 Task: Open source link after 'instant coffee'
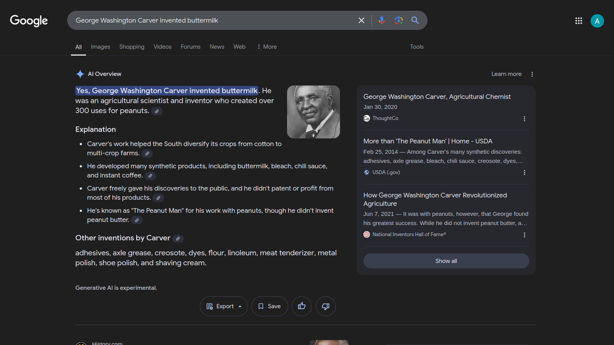(x=150, y=176)
